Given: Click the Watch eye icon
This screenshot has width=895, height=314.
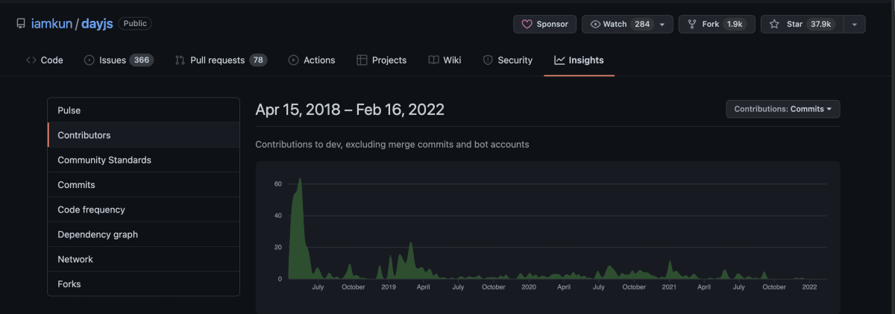Looking at the screenshot, I should click(x=595, y=24).
